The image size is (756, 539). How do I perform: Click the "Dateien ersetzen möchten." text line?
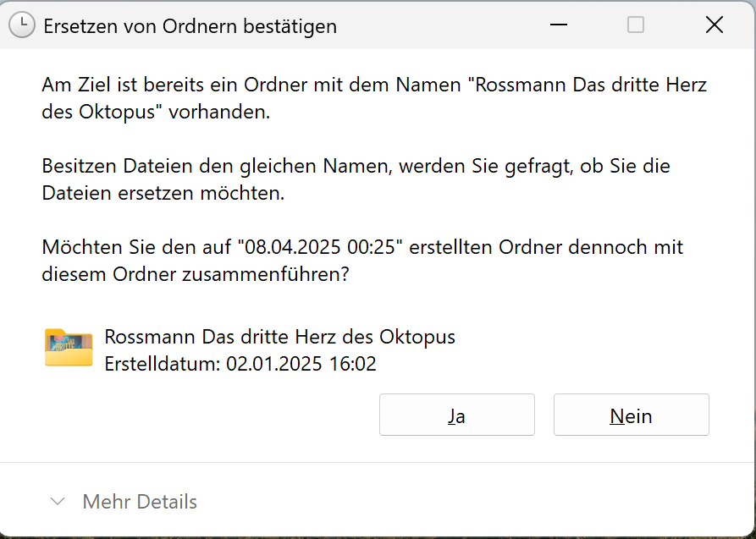point(163,194)
